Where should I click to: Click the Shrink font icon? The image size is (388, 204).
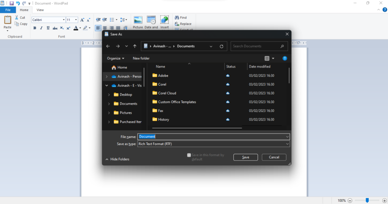click(88, 20)
